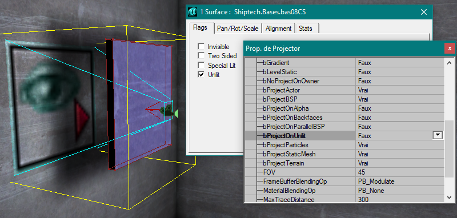Select the bProjectParticles property
Image resolution: width=457 pixels, height=218 pixels.
(x=285, y=145)
